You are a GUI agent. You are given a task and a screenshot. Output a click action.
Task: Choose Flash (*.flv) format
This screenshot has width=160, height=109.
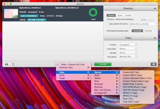(x=137, y=99)
